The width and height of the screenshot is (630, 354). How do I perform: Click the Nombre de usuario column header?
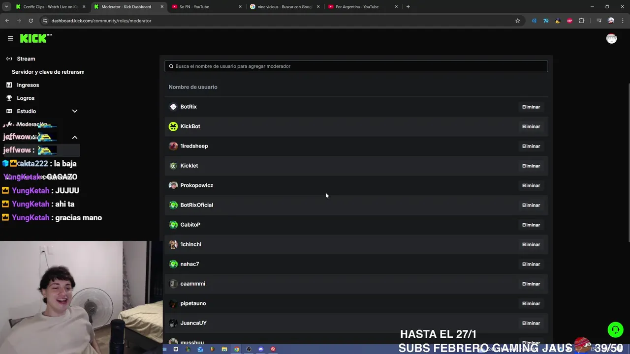coord(193,87)
